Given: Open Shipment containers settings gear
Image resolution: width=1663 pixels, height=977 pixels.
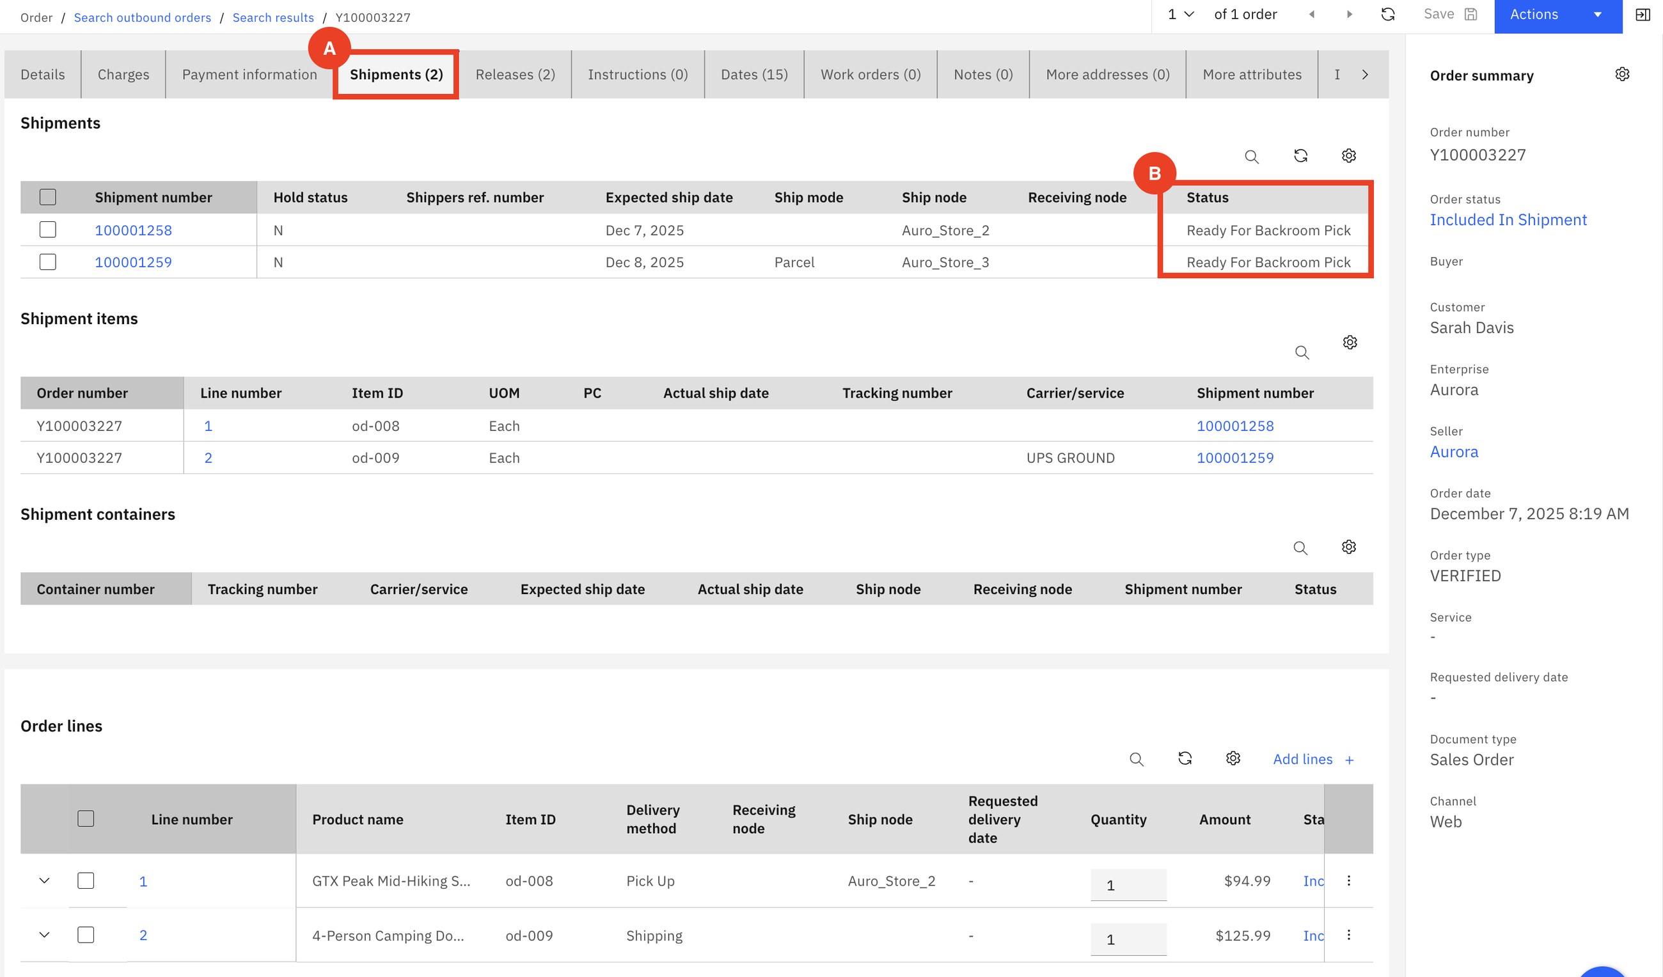Looking at the screenshot, I should [x=1349, y=547].
